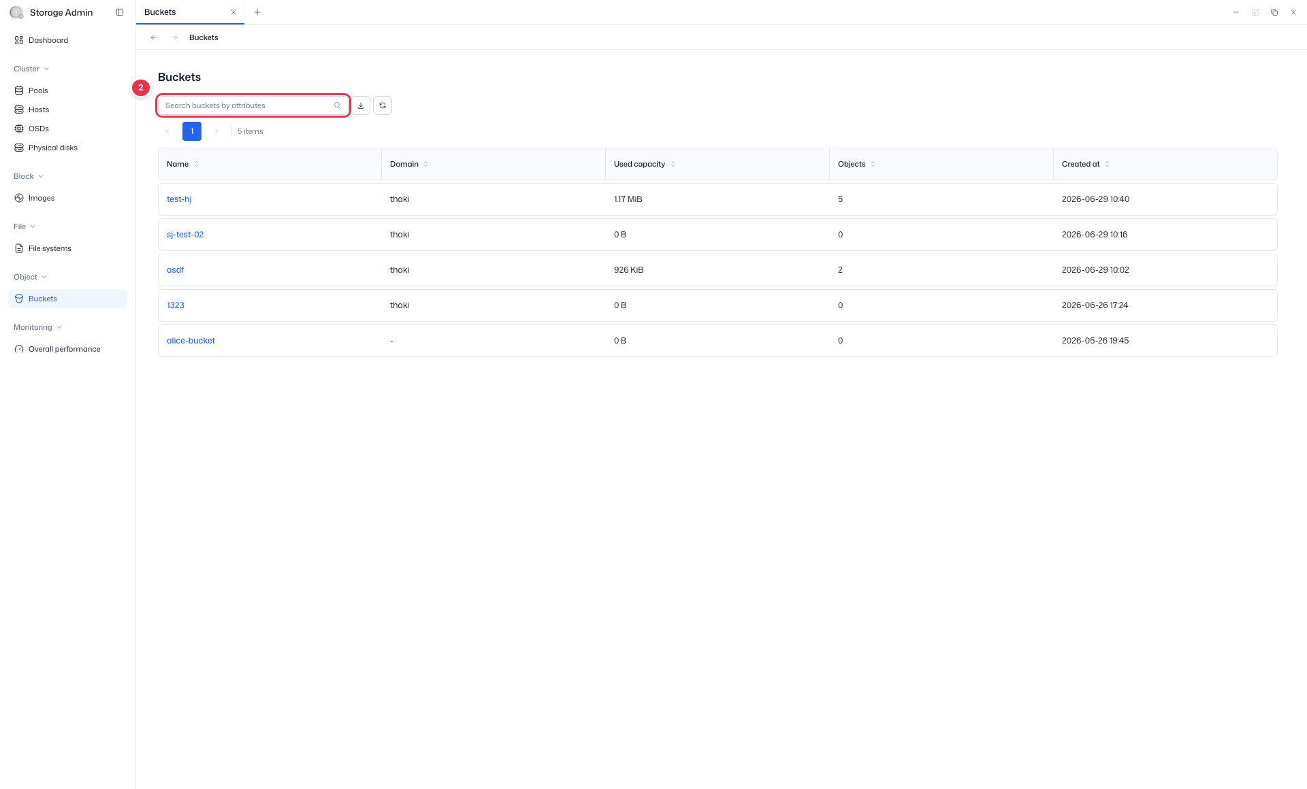Open the test-hj bucket link

[179, 199]
